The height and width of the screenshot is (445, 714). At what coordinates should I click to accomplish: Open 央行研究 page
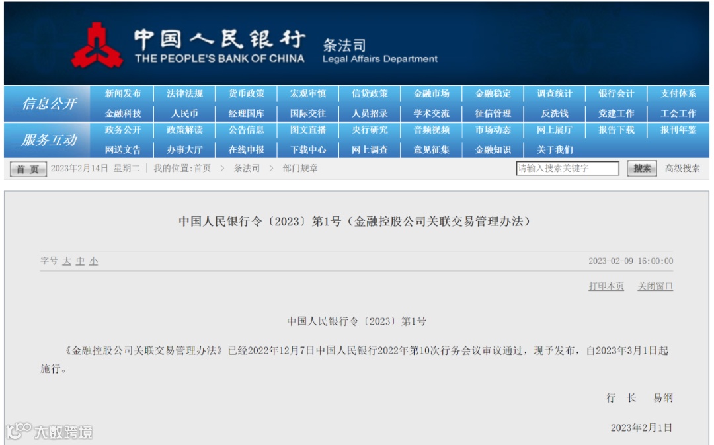370,130
